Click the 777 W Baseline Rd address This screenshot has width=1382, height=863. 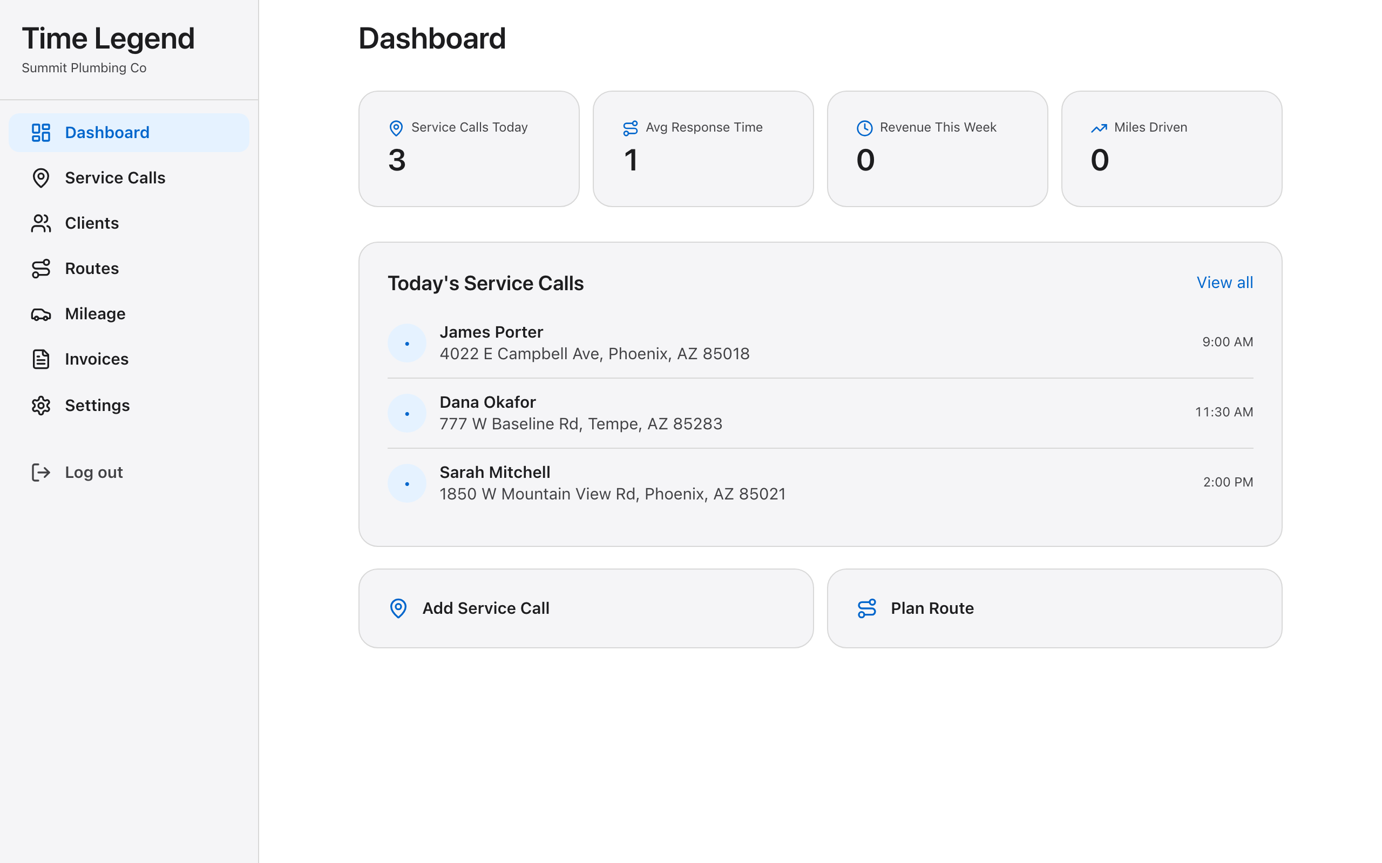[x=581, y=424]
